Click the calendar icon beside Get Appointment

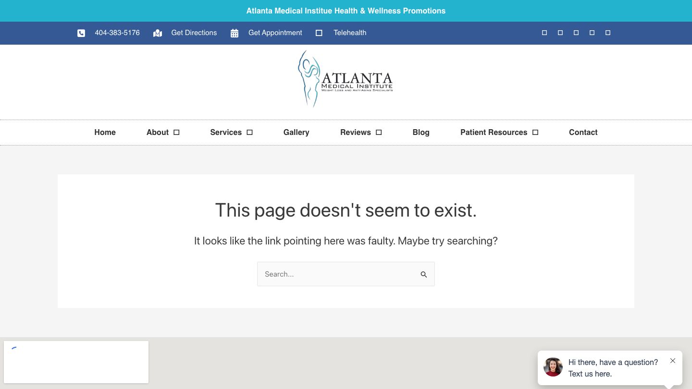(x=234, y=33)
